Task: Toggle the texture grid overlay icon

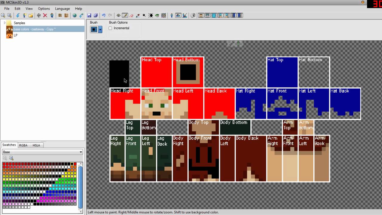Action: point(60,16)
